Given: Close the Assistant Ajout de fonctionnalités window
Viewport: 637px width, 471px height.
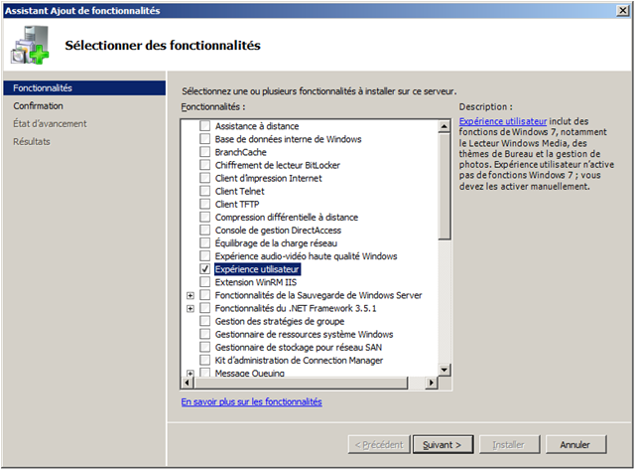Looking at the screenshot, I should tap(623, 11).
